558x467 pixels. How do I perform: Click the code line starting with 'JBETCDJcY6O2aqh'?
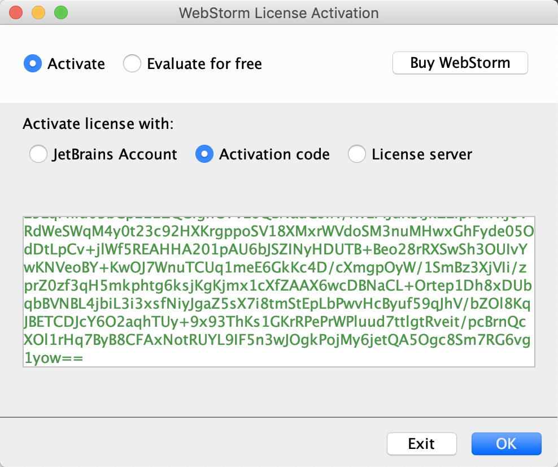point(274,322)
